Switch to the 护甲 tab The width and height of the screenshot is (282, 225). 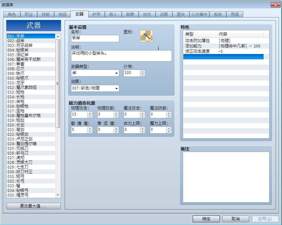tap(96, 14)
